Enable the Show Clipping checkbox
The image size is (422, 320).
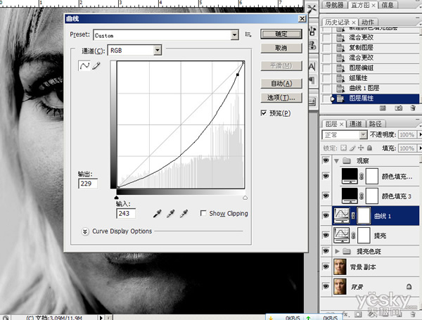click(x=203, y=213)
